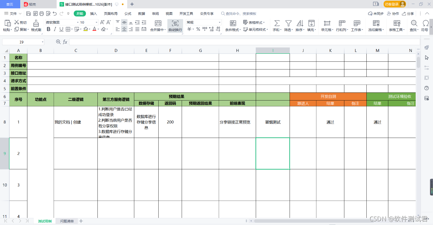This screenshot has height=225, width=433.
Task: Click the Redo arrow
Action: coord(61,13)
